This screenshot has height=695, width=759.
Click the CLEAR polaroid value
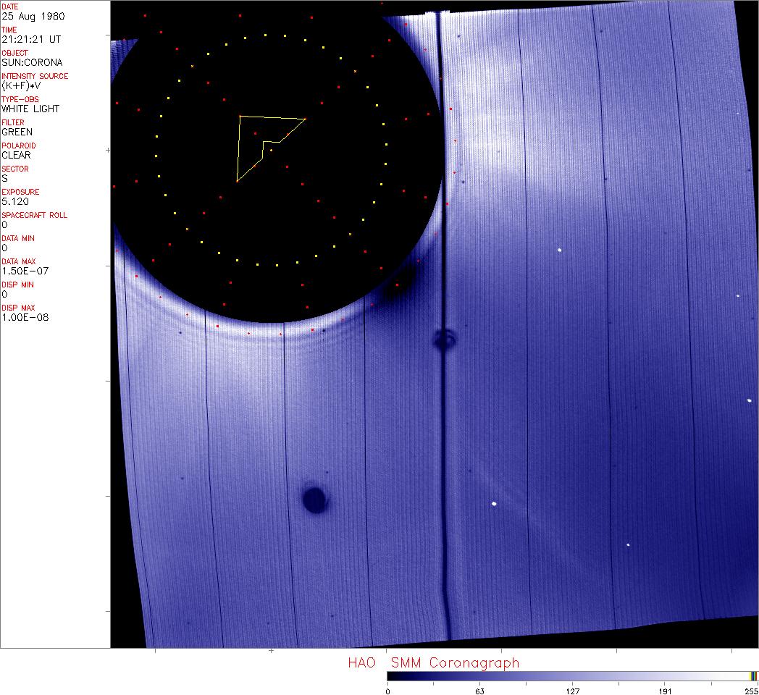click(x=16, y=155)
